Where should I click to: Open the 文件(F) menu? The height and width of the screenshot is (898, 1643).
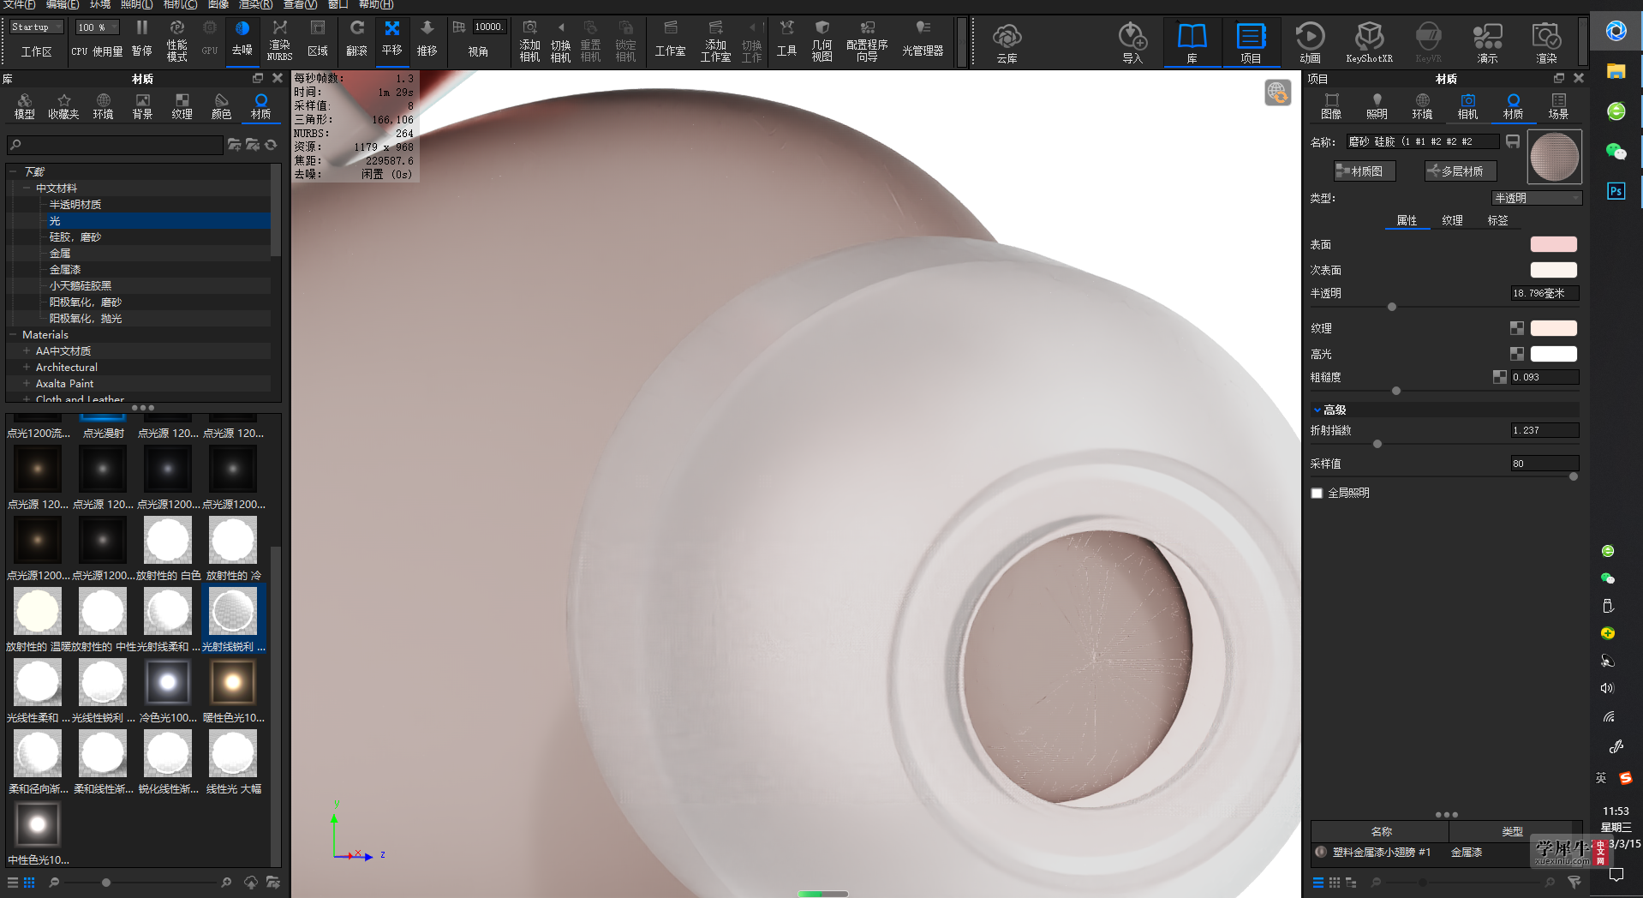19,4
